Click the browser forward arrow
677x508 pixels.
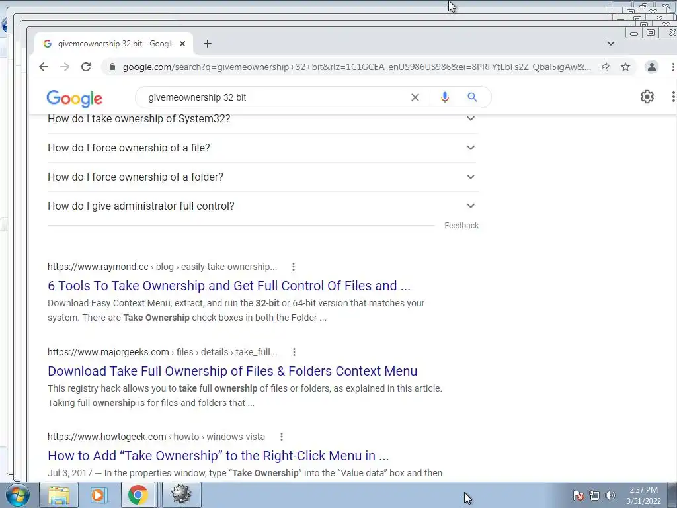[x=65, y=67]
